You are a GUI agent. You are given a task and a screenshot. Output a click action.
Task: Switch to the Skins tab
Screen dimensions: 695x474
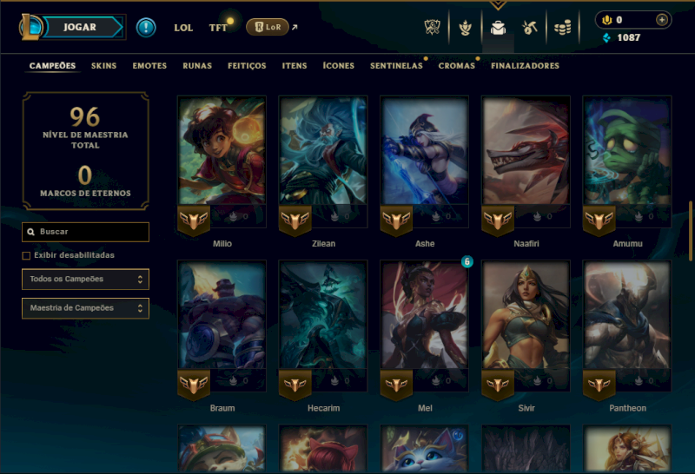[x=103, y=66]
